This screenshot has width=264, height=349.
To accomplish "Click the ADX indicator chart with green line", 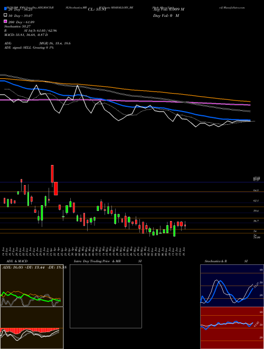I will pyautogui.click(x=32, y=286).
